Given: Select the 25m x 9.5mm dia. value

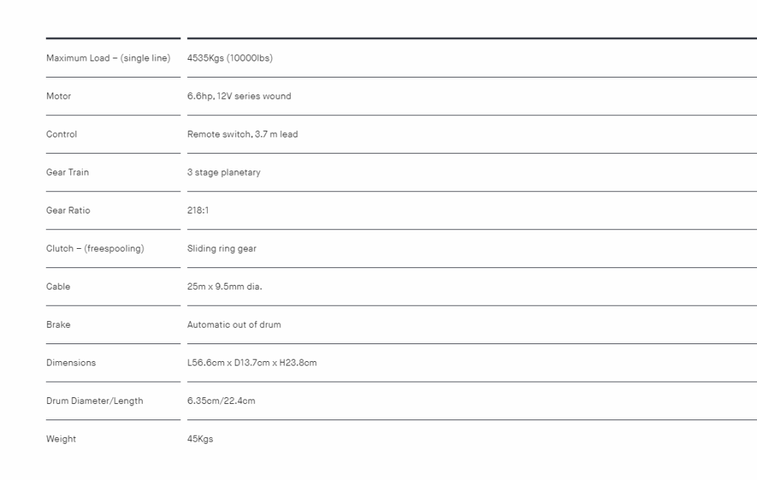Looking at the screenshot, I should (x=225, y=287).
